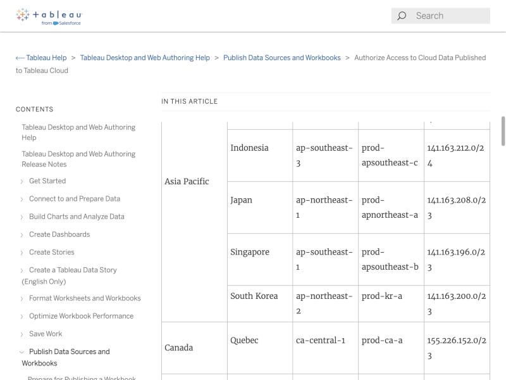Click the prod-kr-a cell
This screenshot has width=506, height=380.
[391, 304]
